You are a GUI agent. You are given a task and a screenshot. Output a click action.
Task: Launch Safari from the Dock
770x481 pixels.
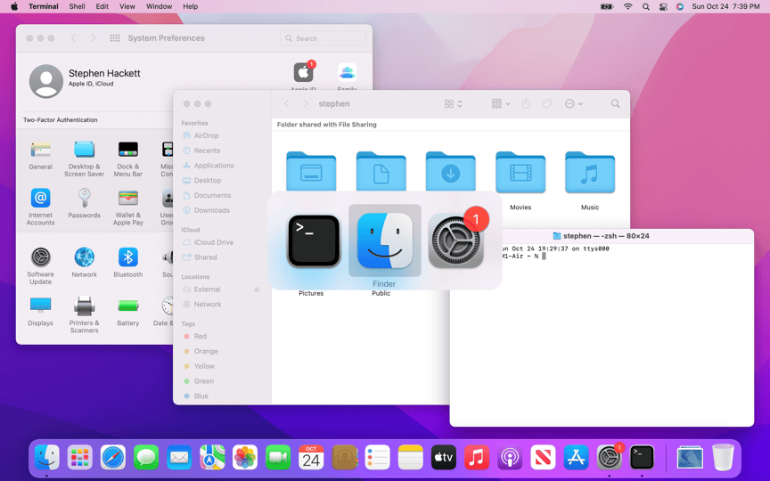point(113,458)
